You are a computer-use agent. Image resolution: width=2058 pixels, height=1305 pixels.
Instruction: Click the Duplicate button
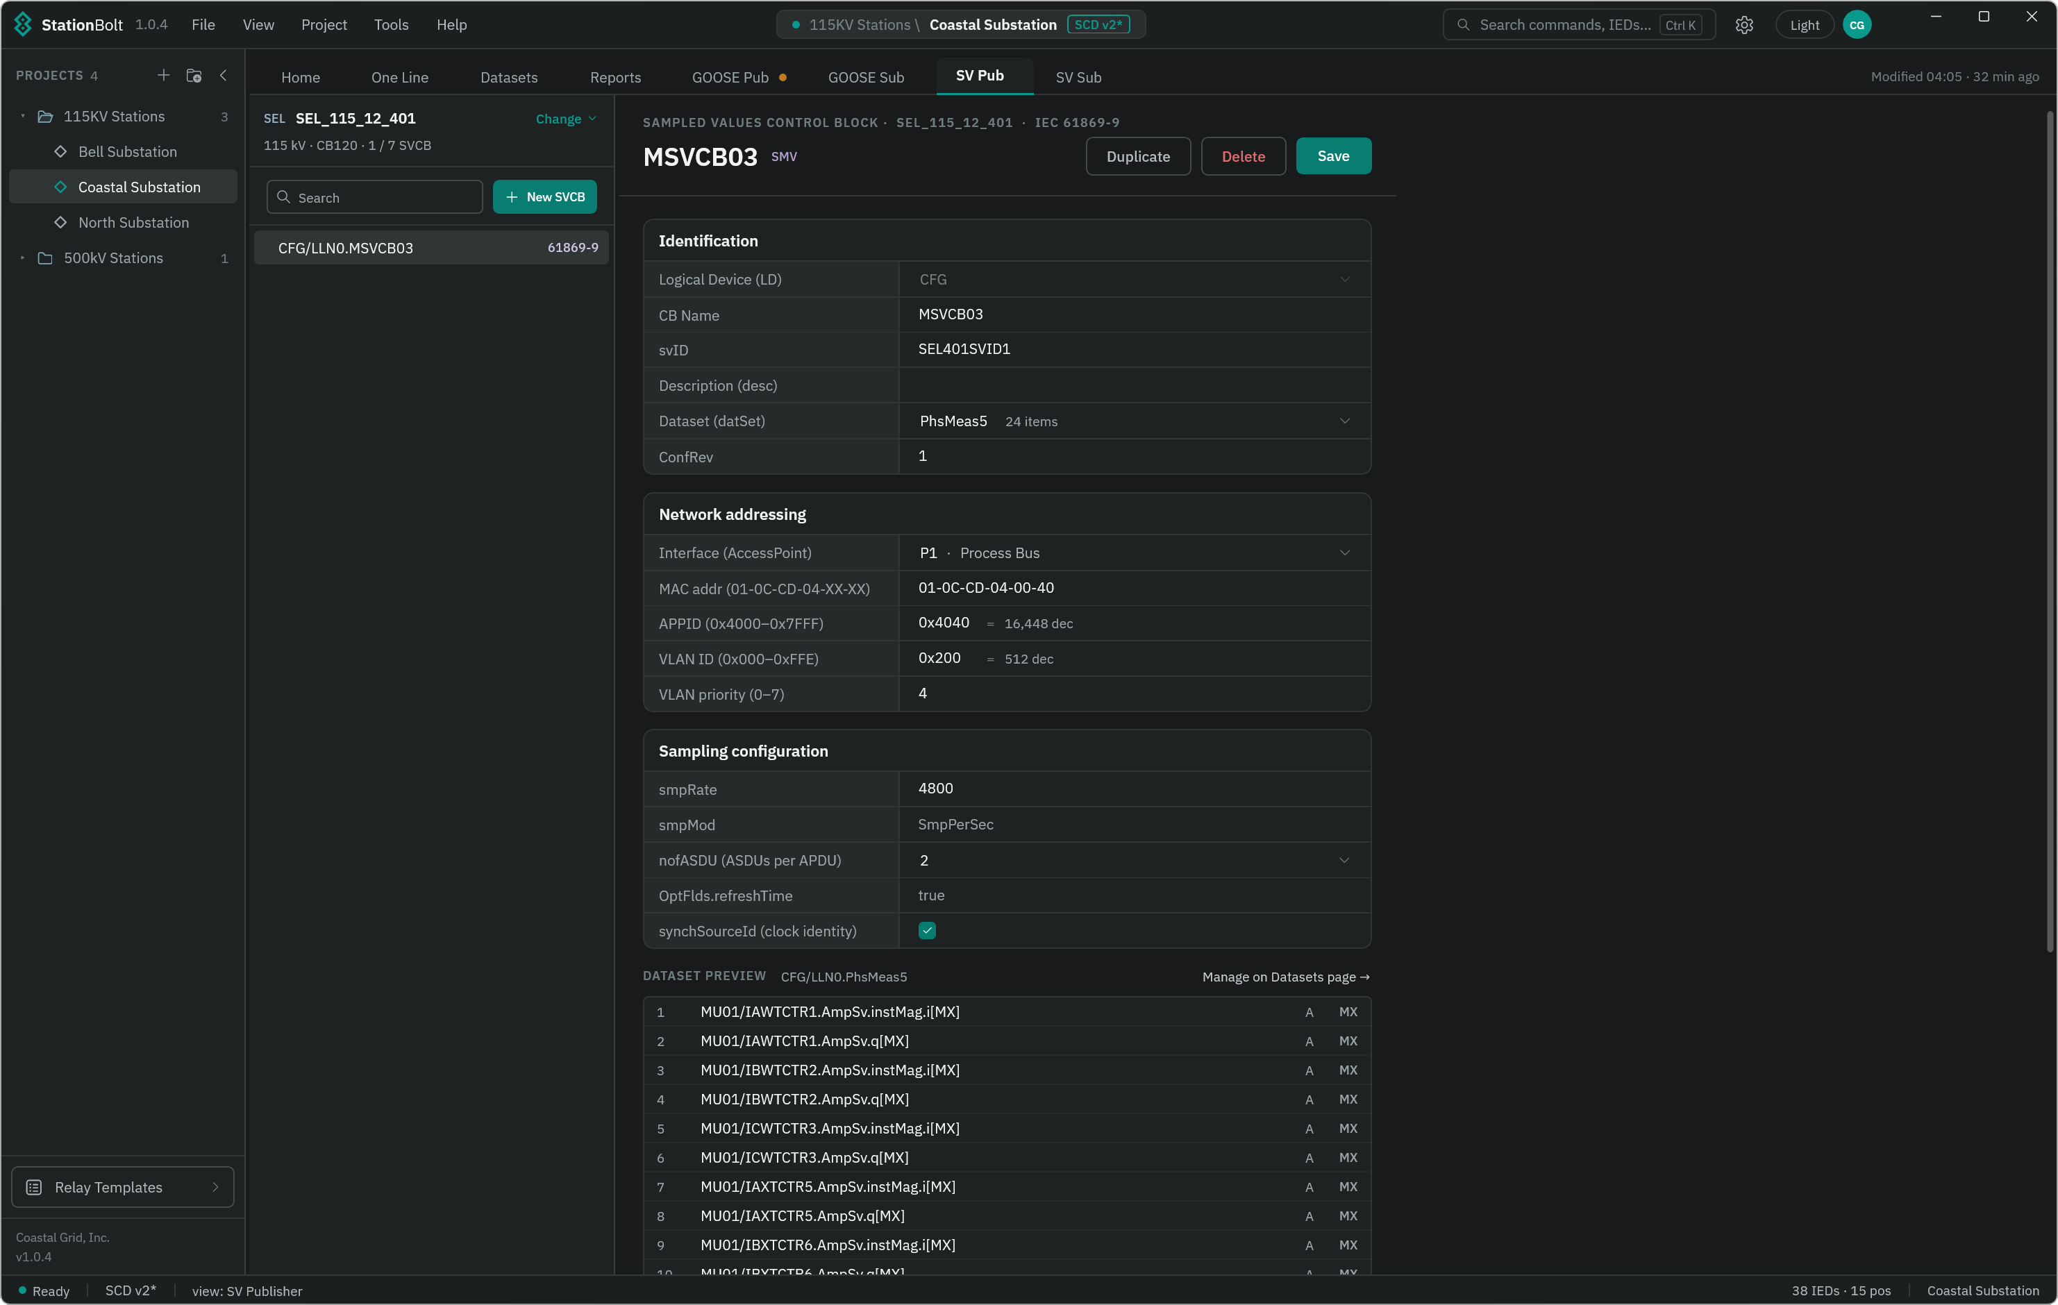coord(1139,156)
